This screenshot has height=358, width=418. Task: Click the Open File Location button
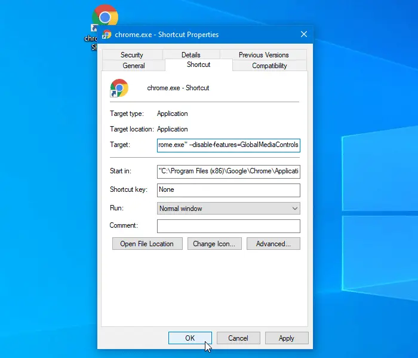pos(147,244)
